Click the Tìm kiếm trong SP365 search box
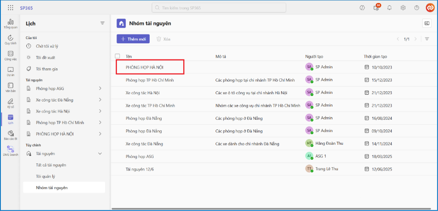Image resolution: width=438 pixels, height=211 pixels. pos(219,8)
